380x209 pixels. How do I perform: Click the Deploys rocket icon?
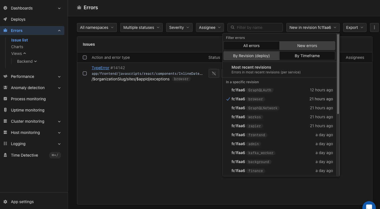[x=5, y=19]
